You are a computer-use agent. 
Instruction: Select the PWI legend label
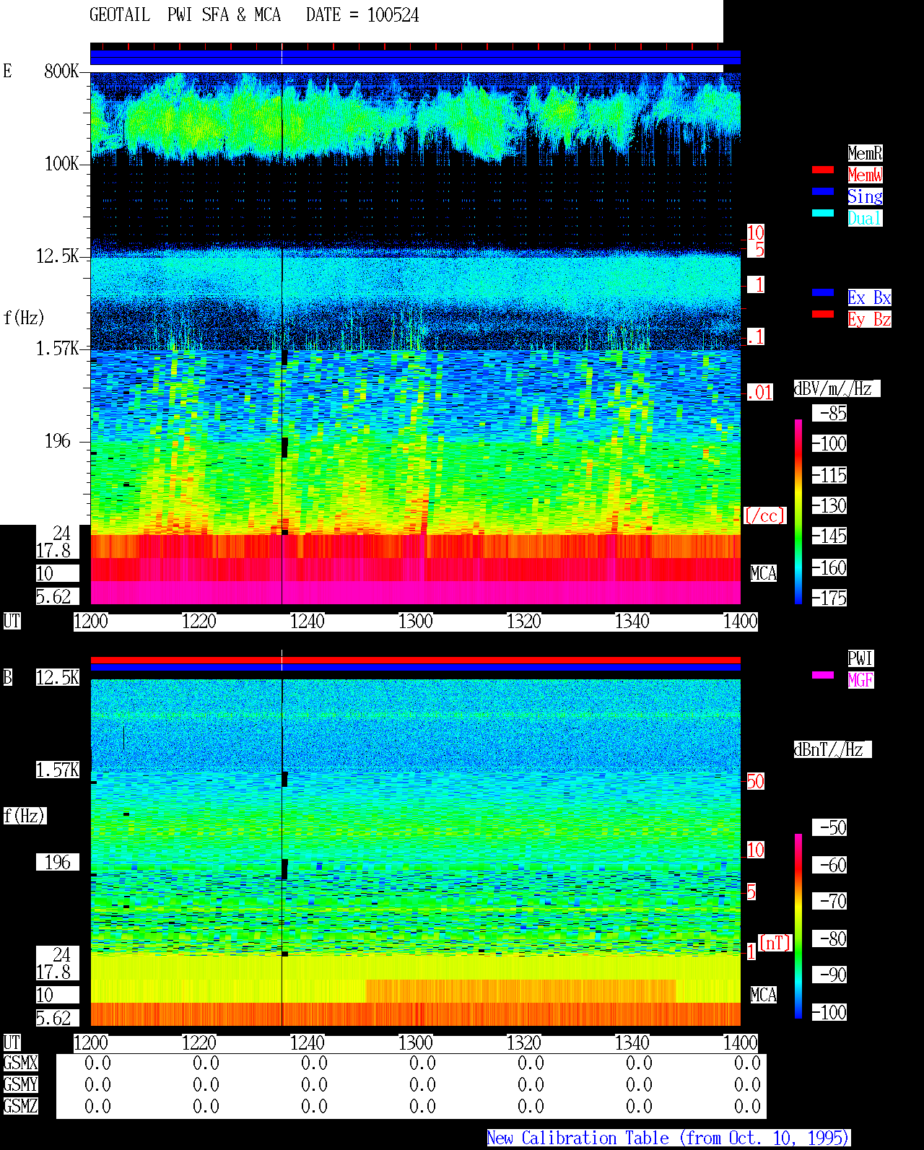point(860,658)
